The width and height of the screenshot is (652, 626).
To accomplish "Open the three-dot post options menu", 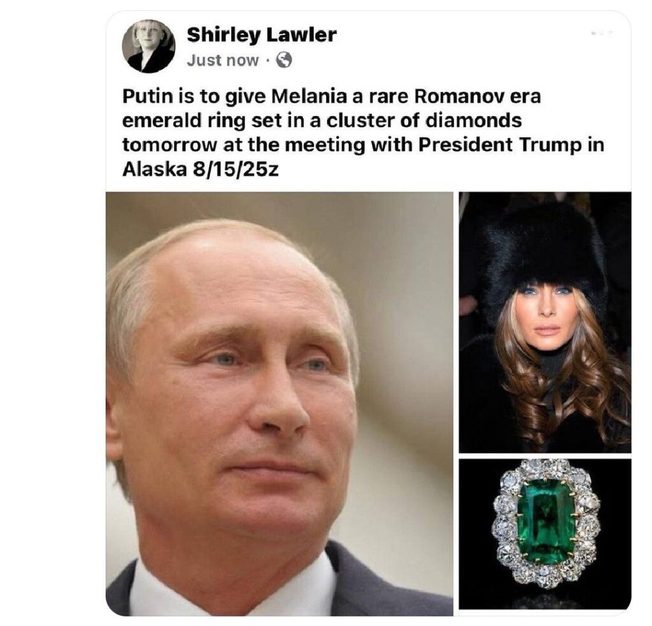I will pyautogui.click(x=602, y=32).
